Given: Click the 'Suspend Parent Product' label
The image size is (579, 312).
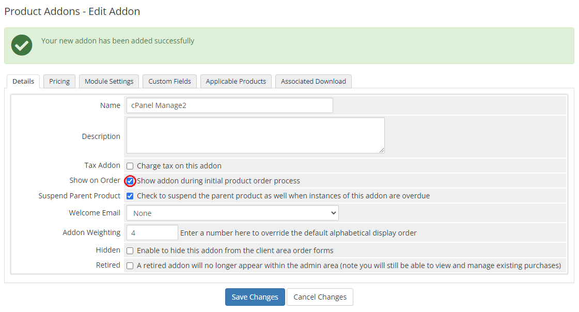Looking at the screenshot, I should [80, 196].
